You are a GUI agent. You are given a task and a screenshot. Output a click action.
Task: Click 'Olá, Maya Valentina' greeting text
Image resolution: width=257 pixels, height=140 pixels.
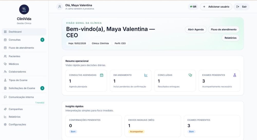click(x=79, y=5)
